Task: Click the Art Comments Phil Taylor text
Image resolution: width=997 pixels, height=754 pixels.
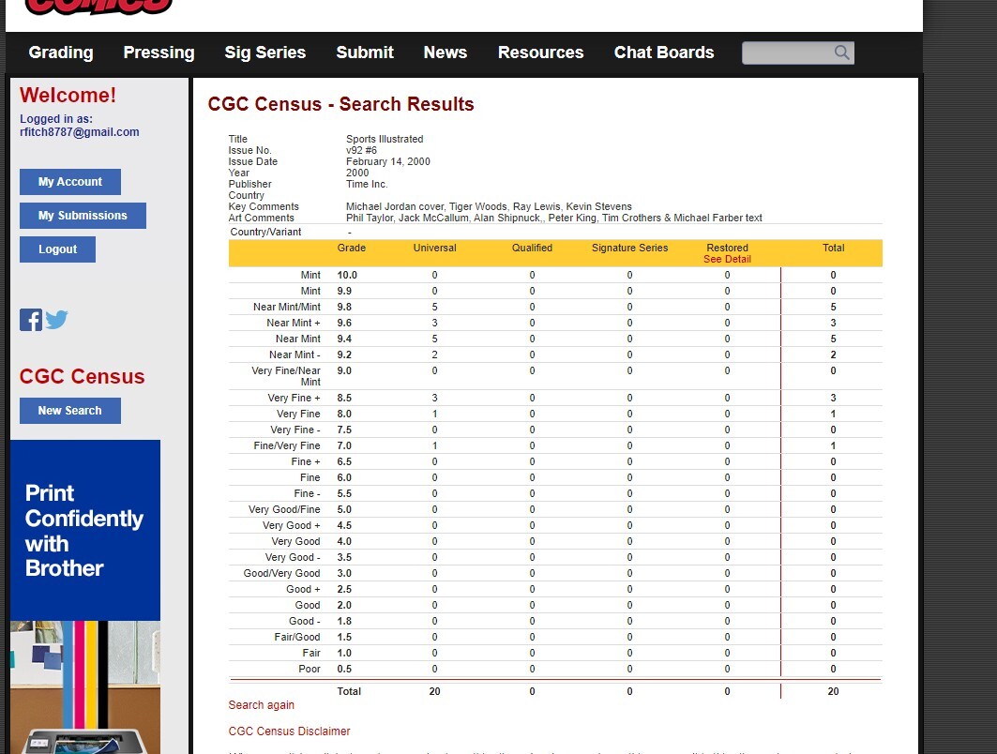Action: tap(553, 219)
